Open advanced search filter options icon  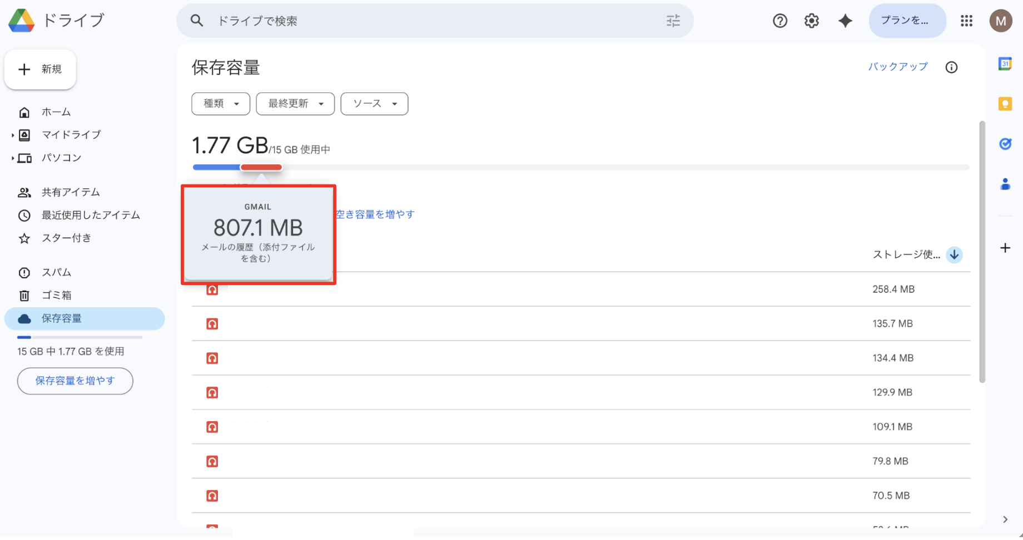[673, 21]
